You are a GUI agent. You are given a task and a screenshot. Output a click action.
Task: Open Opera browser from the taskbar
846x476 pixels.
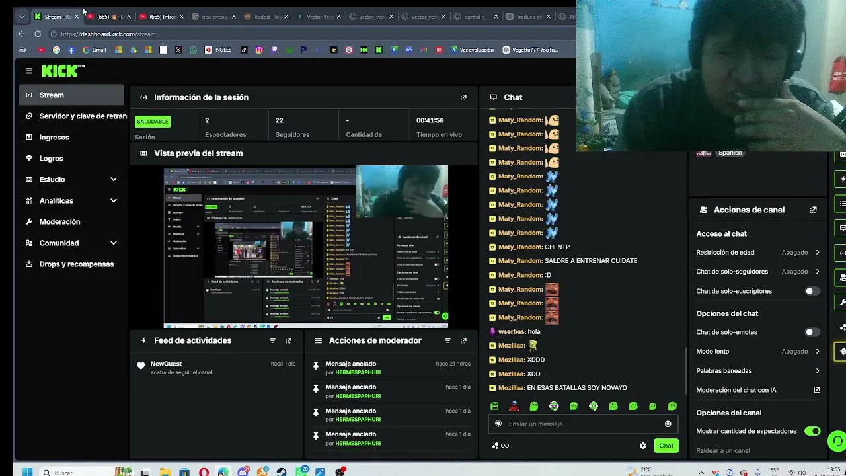(204, 472)
